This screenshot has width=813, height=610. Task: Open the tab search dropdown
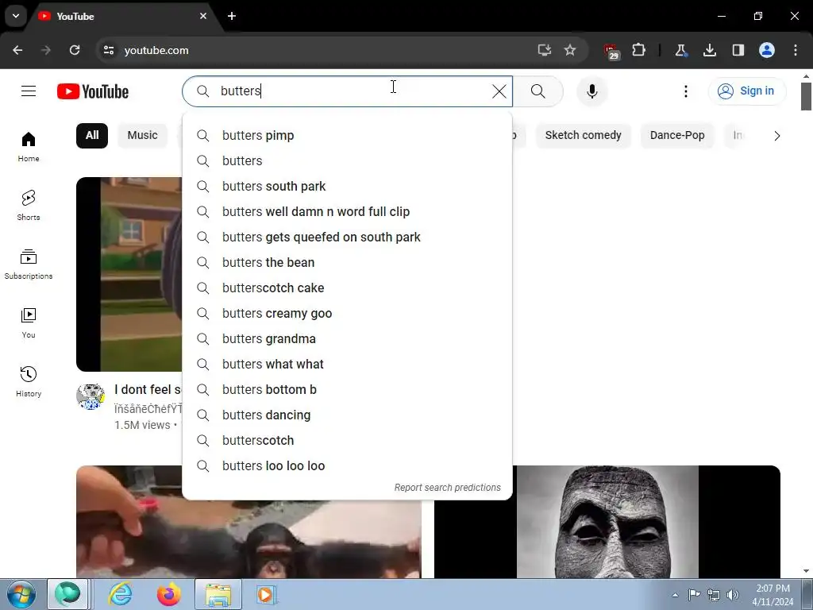[x=16, y=16]
